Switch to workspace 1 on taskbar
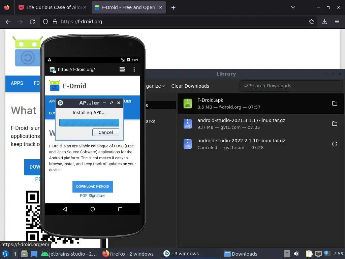 15,254
